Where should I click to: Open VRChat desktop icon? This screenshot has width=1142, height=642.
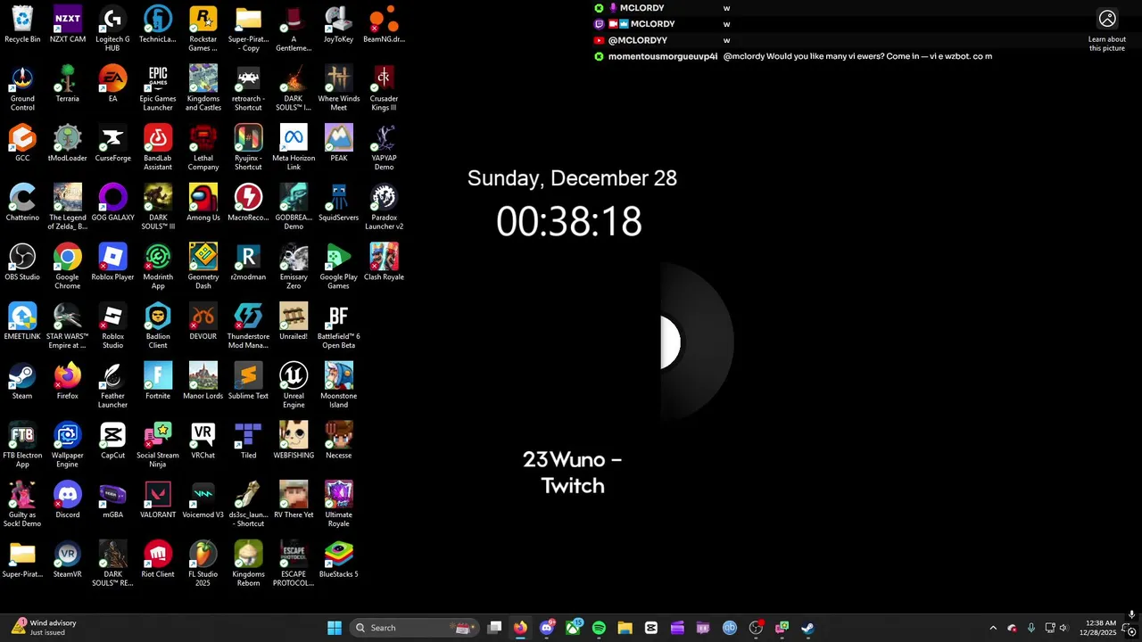click(203, 440)
